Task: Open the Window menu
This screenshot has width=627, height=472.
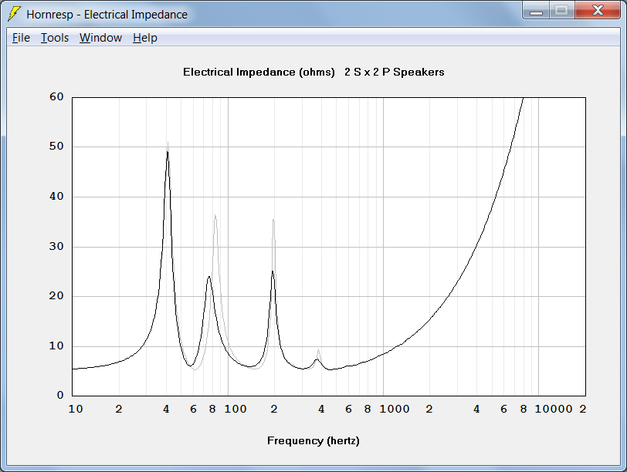Action: click(x=100, y=38)
